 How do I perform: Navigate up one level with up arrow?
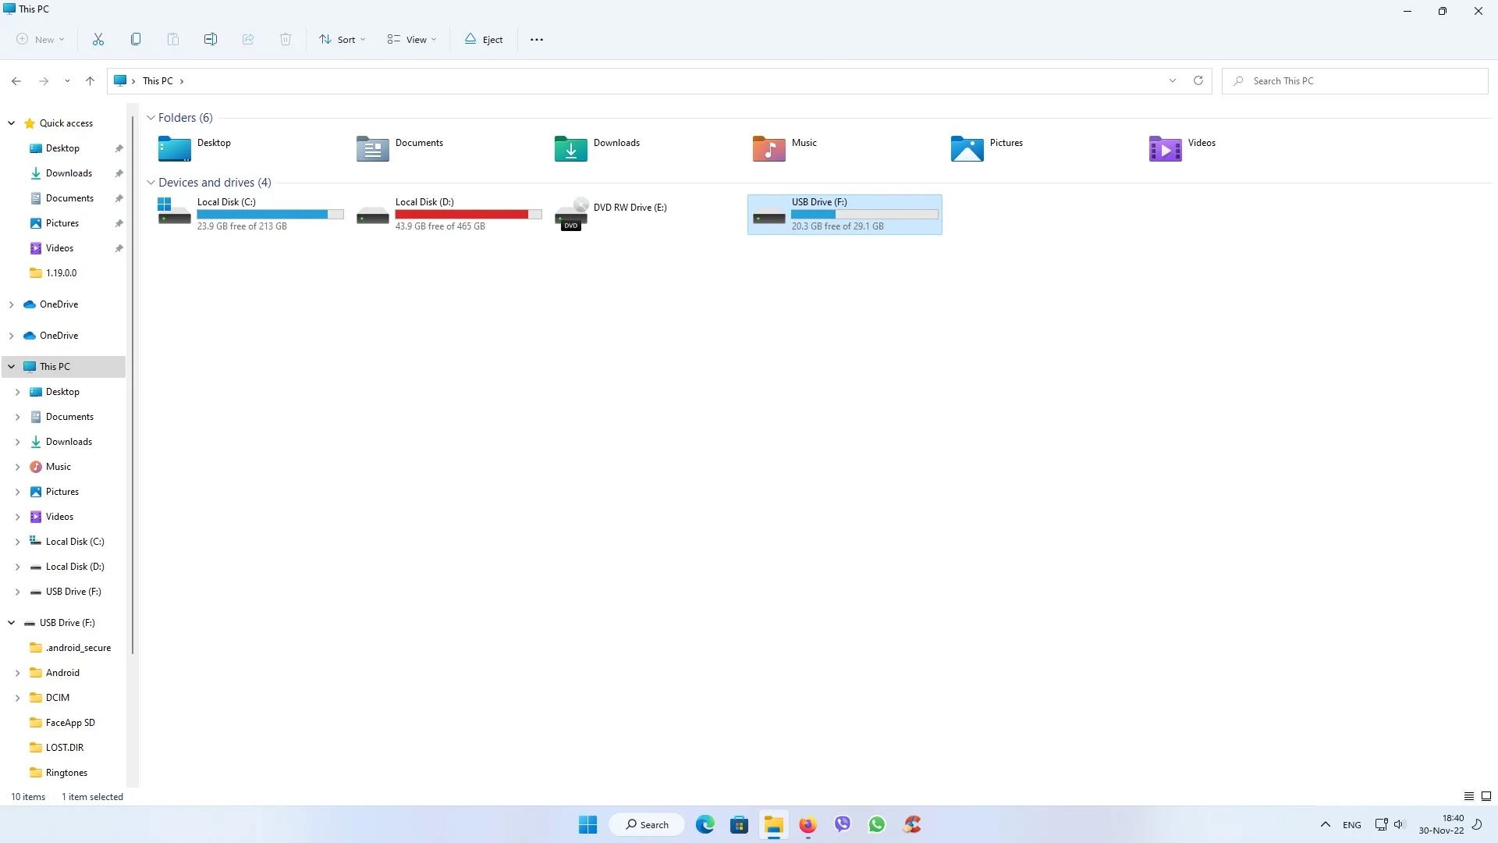(x=91, y=80)
